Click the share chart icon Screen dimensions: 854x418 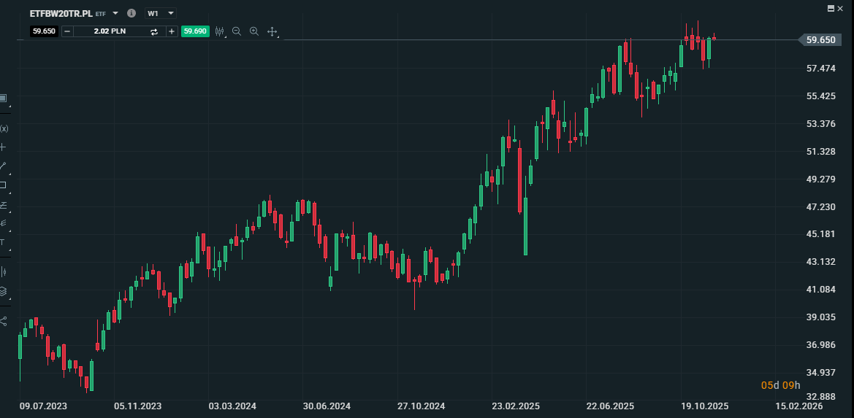(4, 320)
